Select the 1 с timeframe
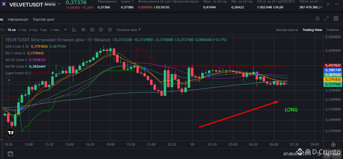 [x=2, y=30]
